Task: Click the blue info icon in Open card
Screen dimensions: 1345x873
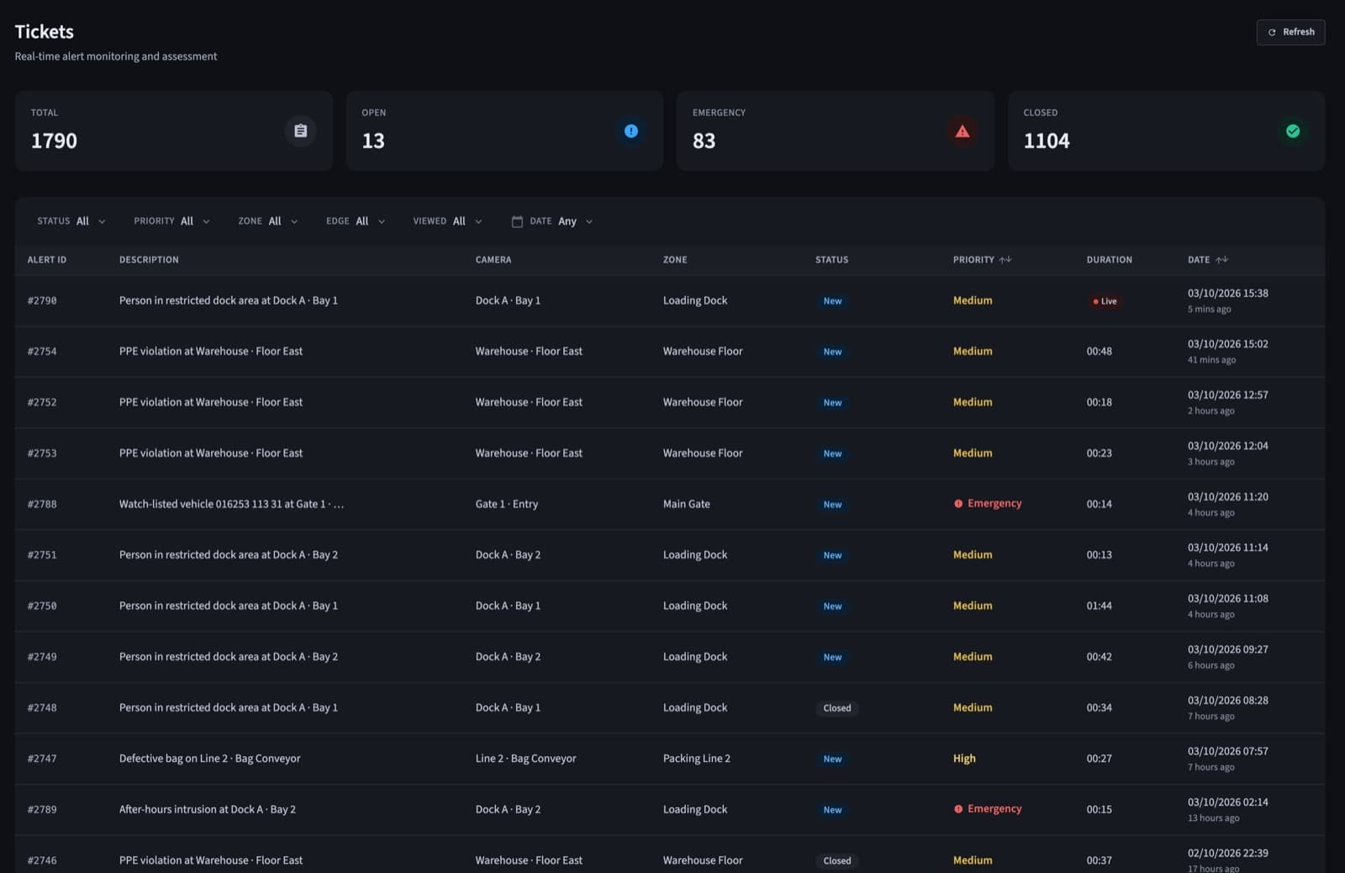Action: point(631,131)
